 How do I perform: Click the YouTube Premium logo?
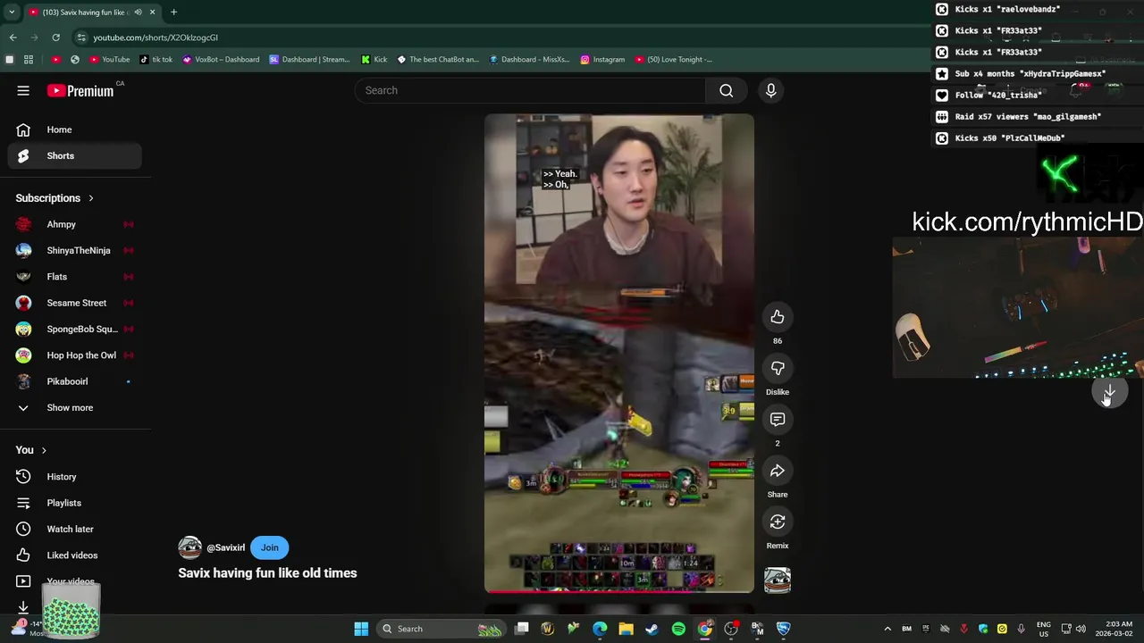pyautogui.click(x=81, y=90)
